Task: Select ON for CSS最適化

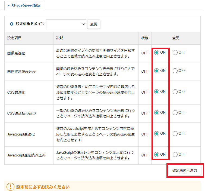Action: coord(156,92)
